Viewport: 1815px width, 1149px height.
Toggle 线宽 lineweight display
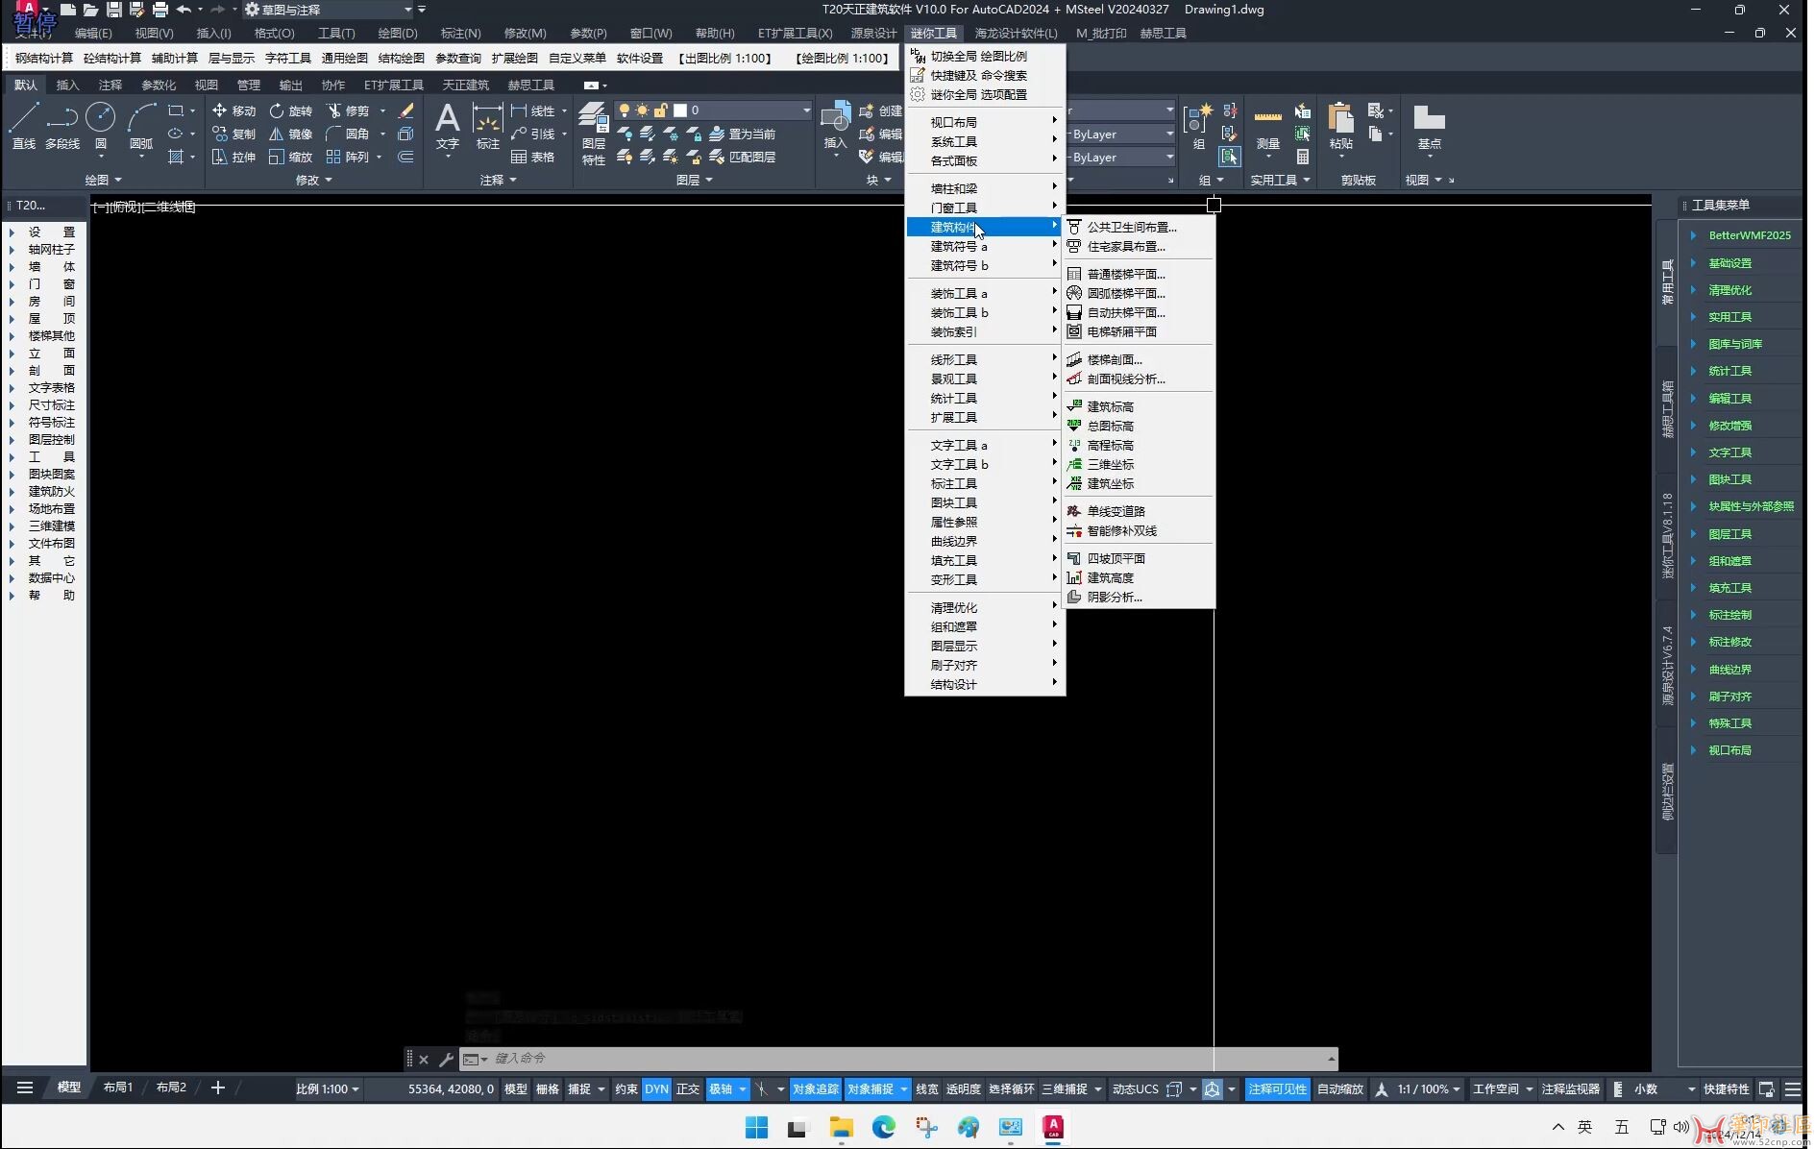927,1088
